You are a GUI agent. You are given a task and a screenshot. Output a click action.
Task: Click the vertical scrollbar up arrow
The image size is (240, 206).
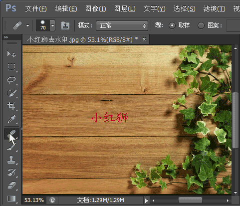tap(236, 48)
